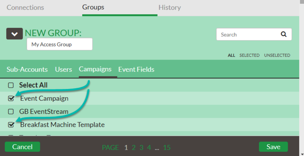Switch to the Users section
Image resolution: width=304 pixels, height=156 pixels.
pyautogui.click(x=63, y=69)
